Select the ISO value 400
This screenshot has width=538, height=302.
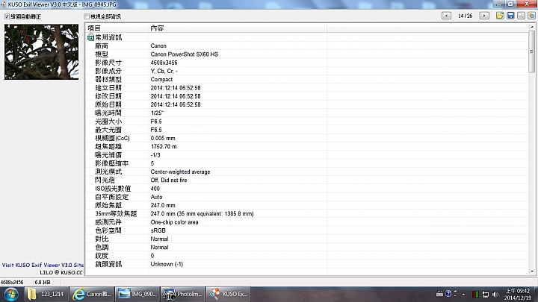pyautogui.click(x=155, y=189)
